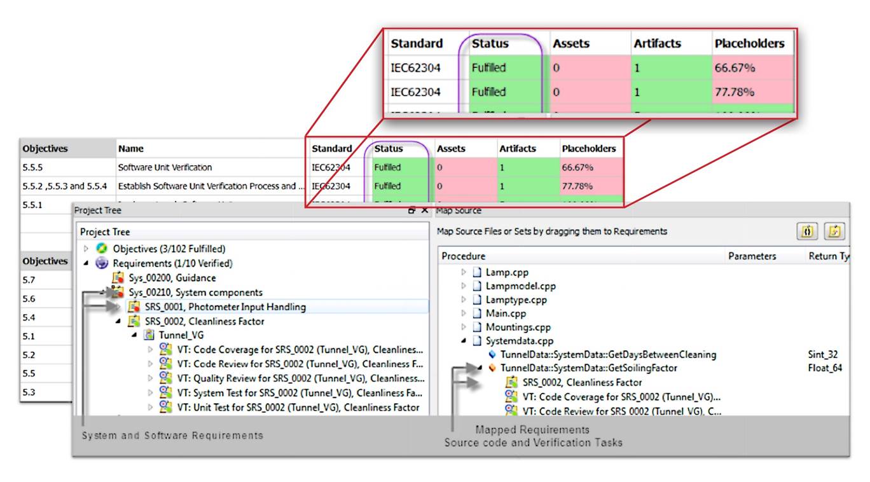Select Sys_00210, System components requirement
The width and height of the screenshot is (870, 482).
(x=195, y=293)
